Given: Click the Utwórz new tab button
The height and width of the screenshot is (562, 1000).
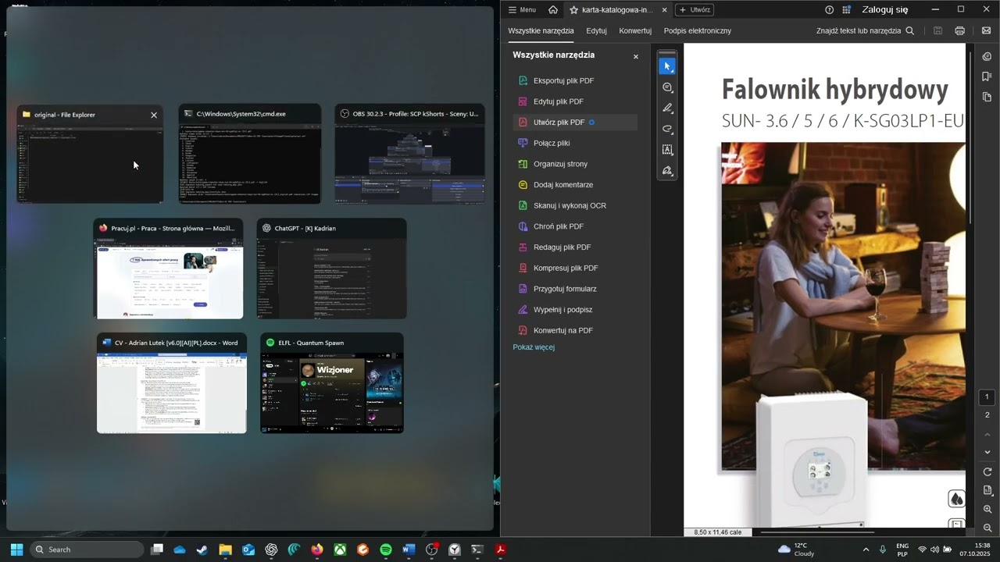Looking at the screenshot, I should point(695,9).
